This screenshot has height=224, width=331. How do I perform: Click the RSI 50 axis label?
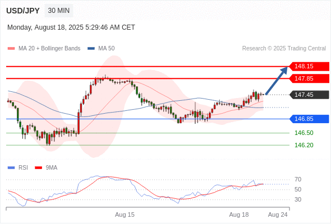298,189
